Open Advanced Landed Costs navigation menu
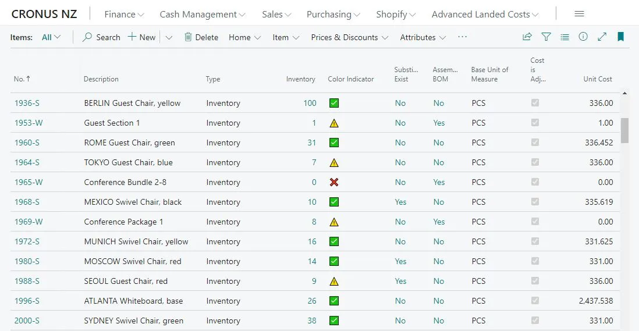Image resolution: width=639 pixels, height=331 pixels. click(485, 14)
